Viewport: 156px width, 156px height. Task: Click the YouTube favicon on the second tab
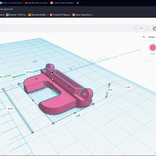tap(26, 3)
